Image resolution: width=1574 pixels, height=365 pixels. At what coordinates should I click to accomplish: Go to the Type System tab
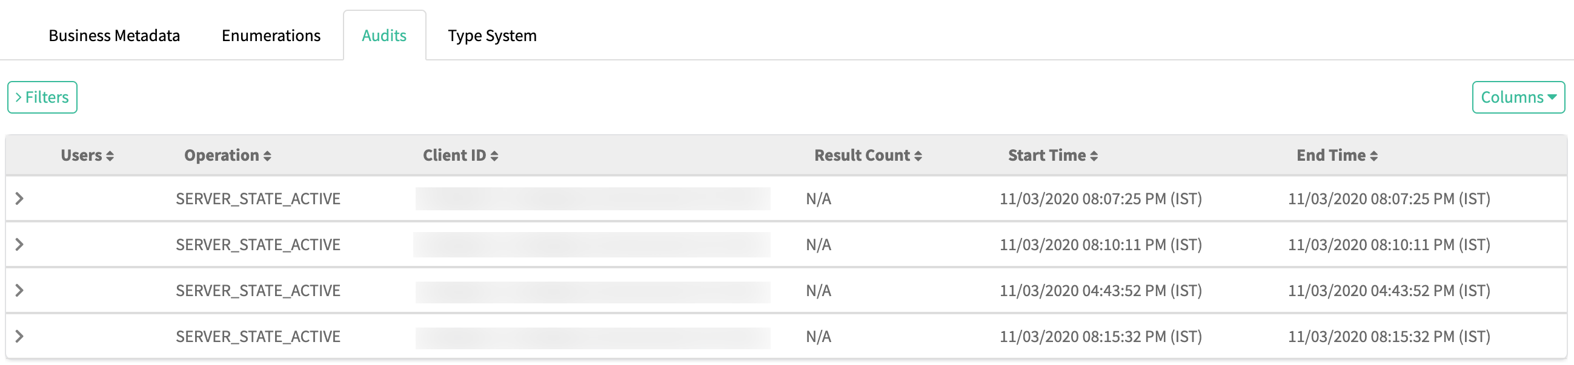point(492,36)
